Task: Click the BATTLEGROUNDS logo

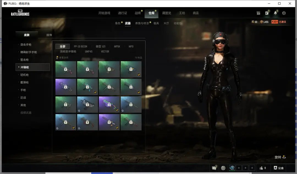Action: (20, 13)
